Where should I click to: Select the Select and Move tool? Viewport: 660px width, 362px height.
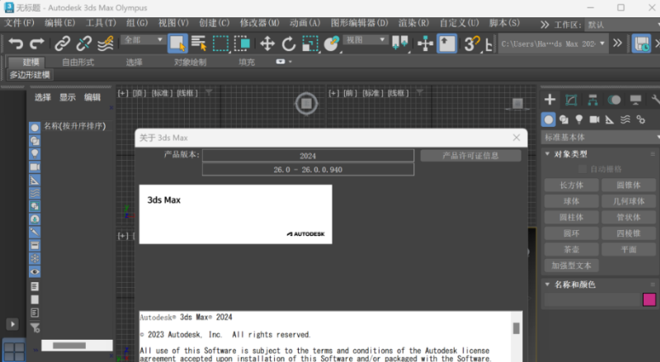pyautogui.click(x=267, y=44)
